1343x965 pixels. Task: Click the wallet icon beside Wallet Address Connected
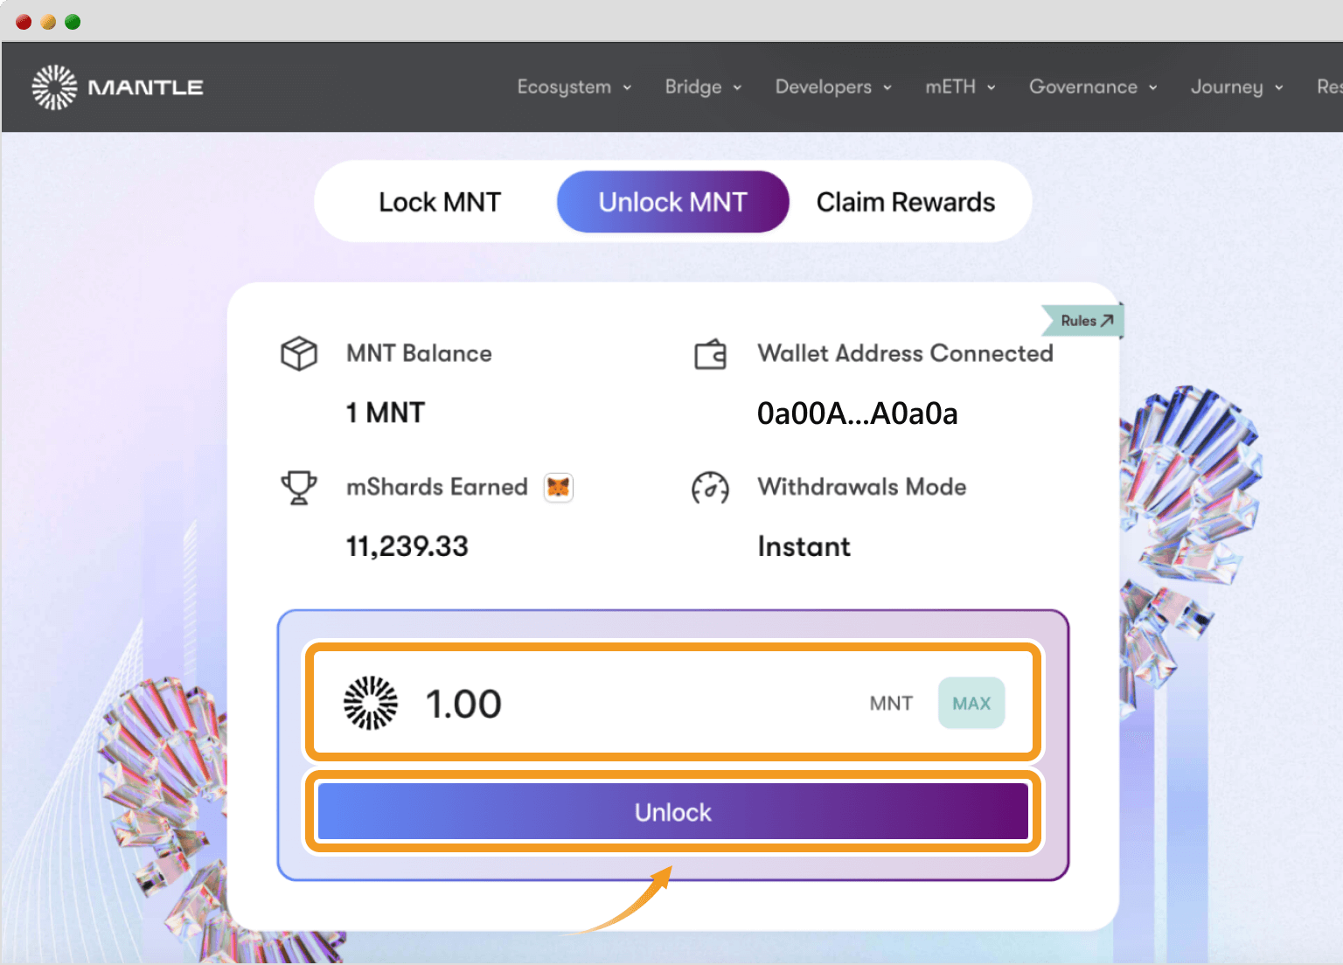click(x=710, y=354)
